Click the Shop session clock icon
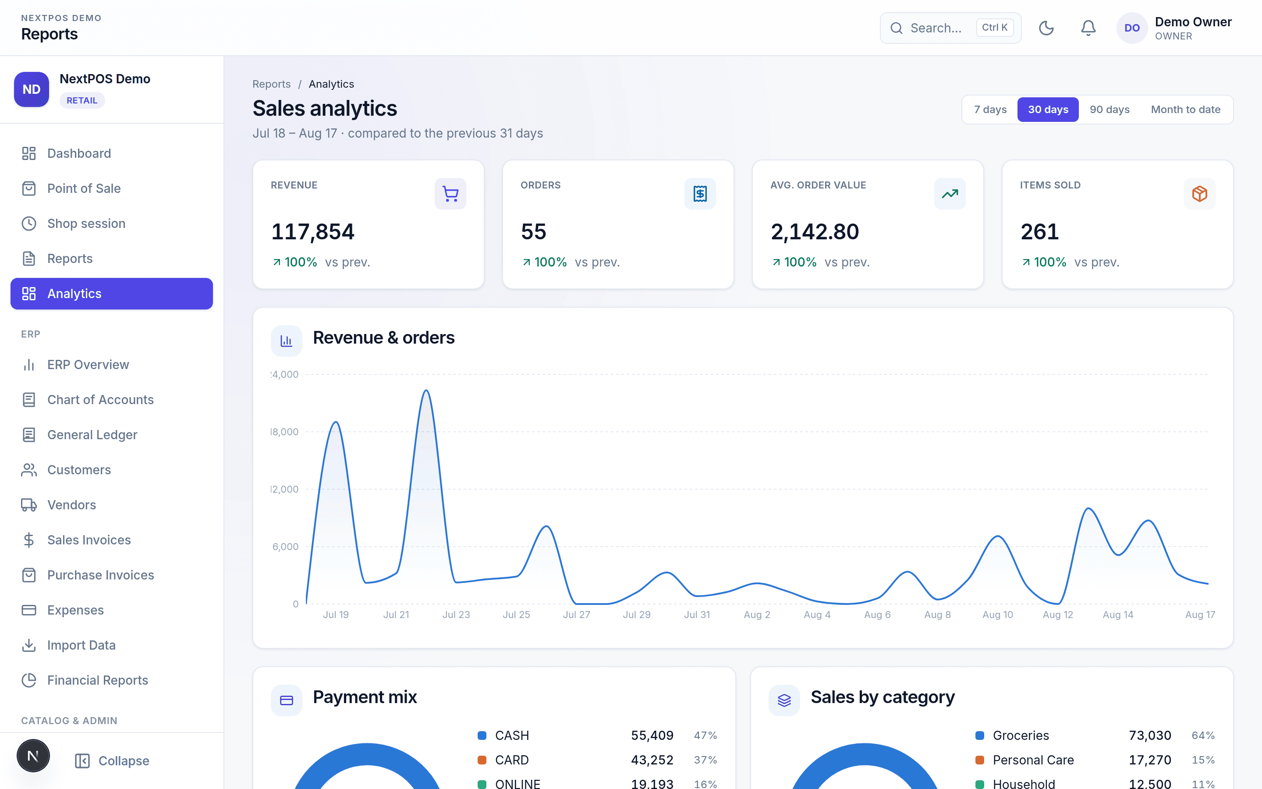1262x789 pixels. click(x=28, y=224)
